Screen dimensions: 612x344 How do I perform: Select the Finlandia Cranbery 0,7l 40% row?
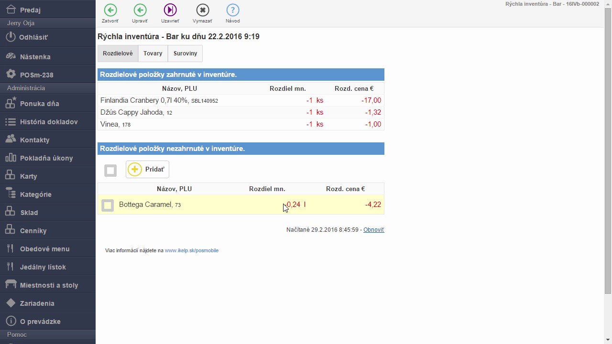tap(241, 100)
